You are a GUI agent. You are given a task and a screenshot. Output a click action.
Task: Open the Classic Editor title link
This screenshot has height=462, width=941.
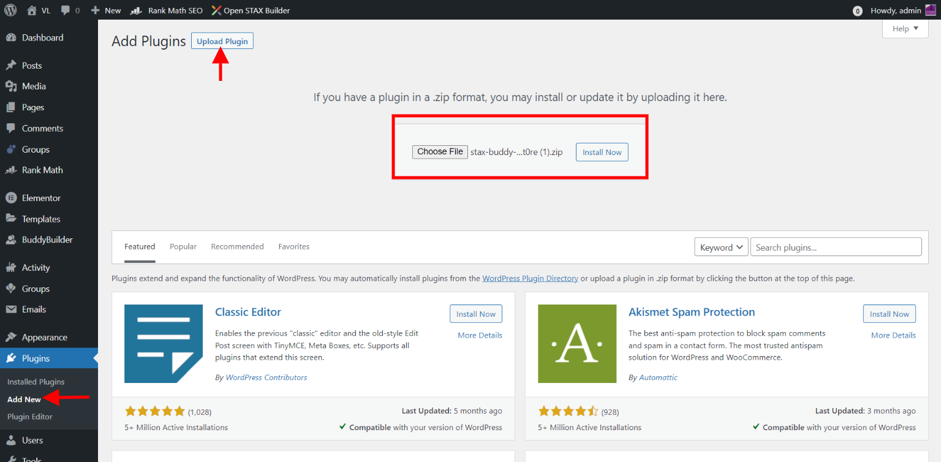[248, 312]
